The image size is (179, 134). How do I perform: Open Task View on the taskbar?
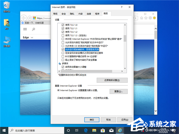(77, 130)
